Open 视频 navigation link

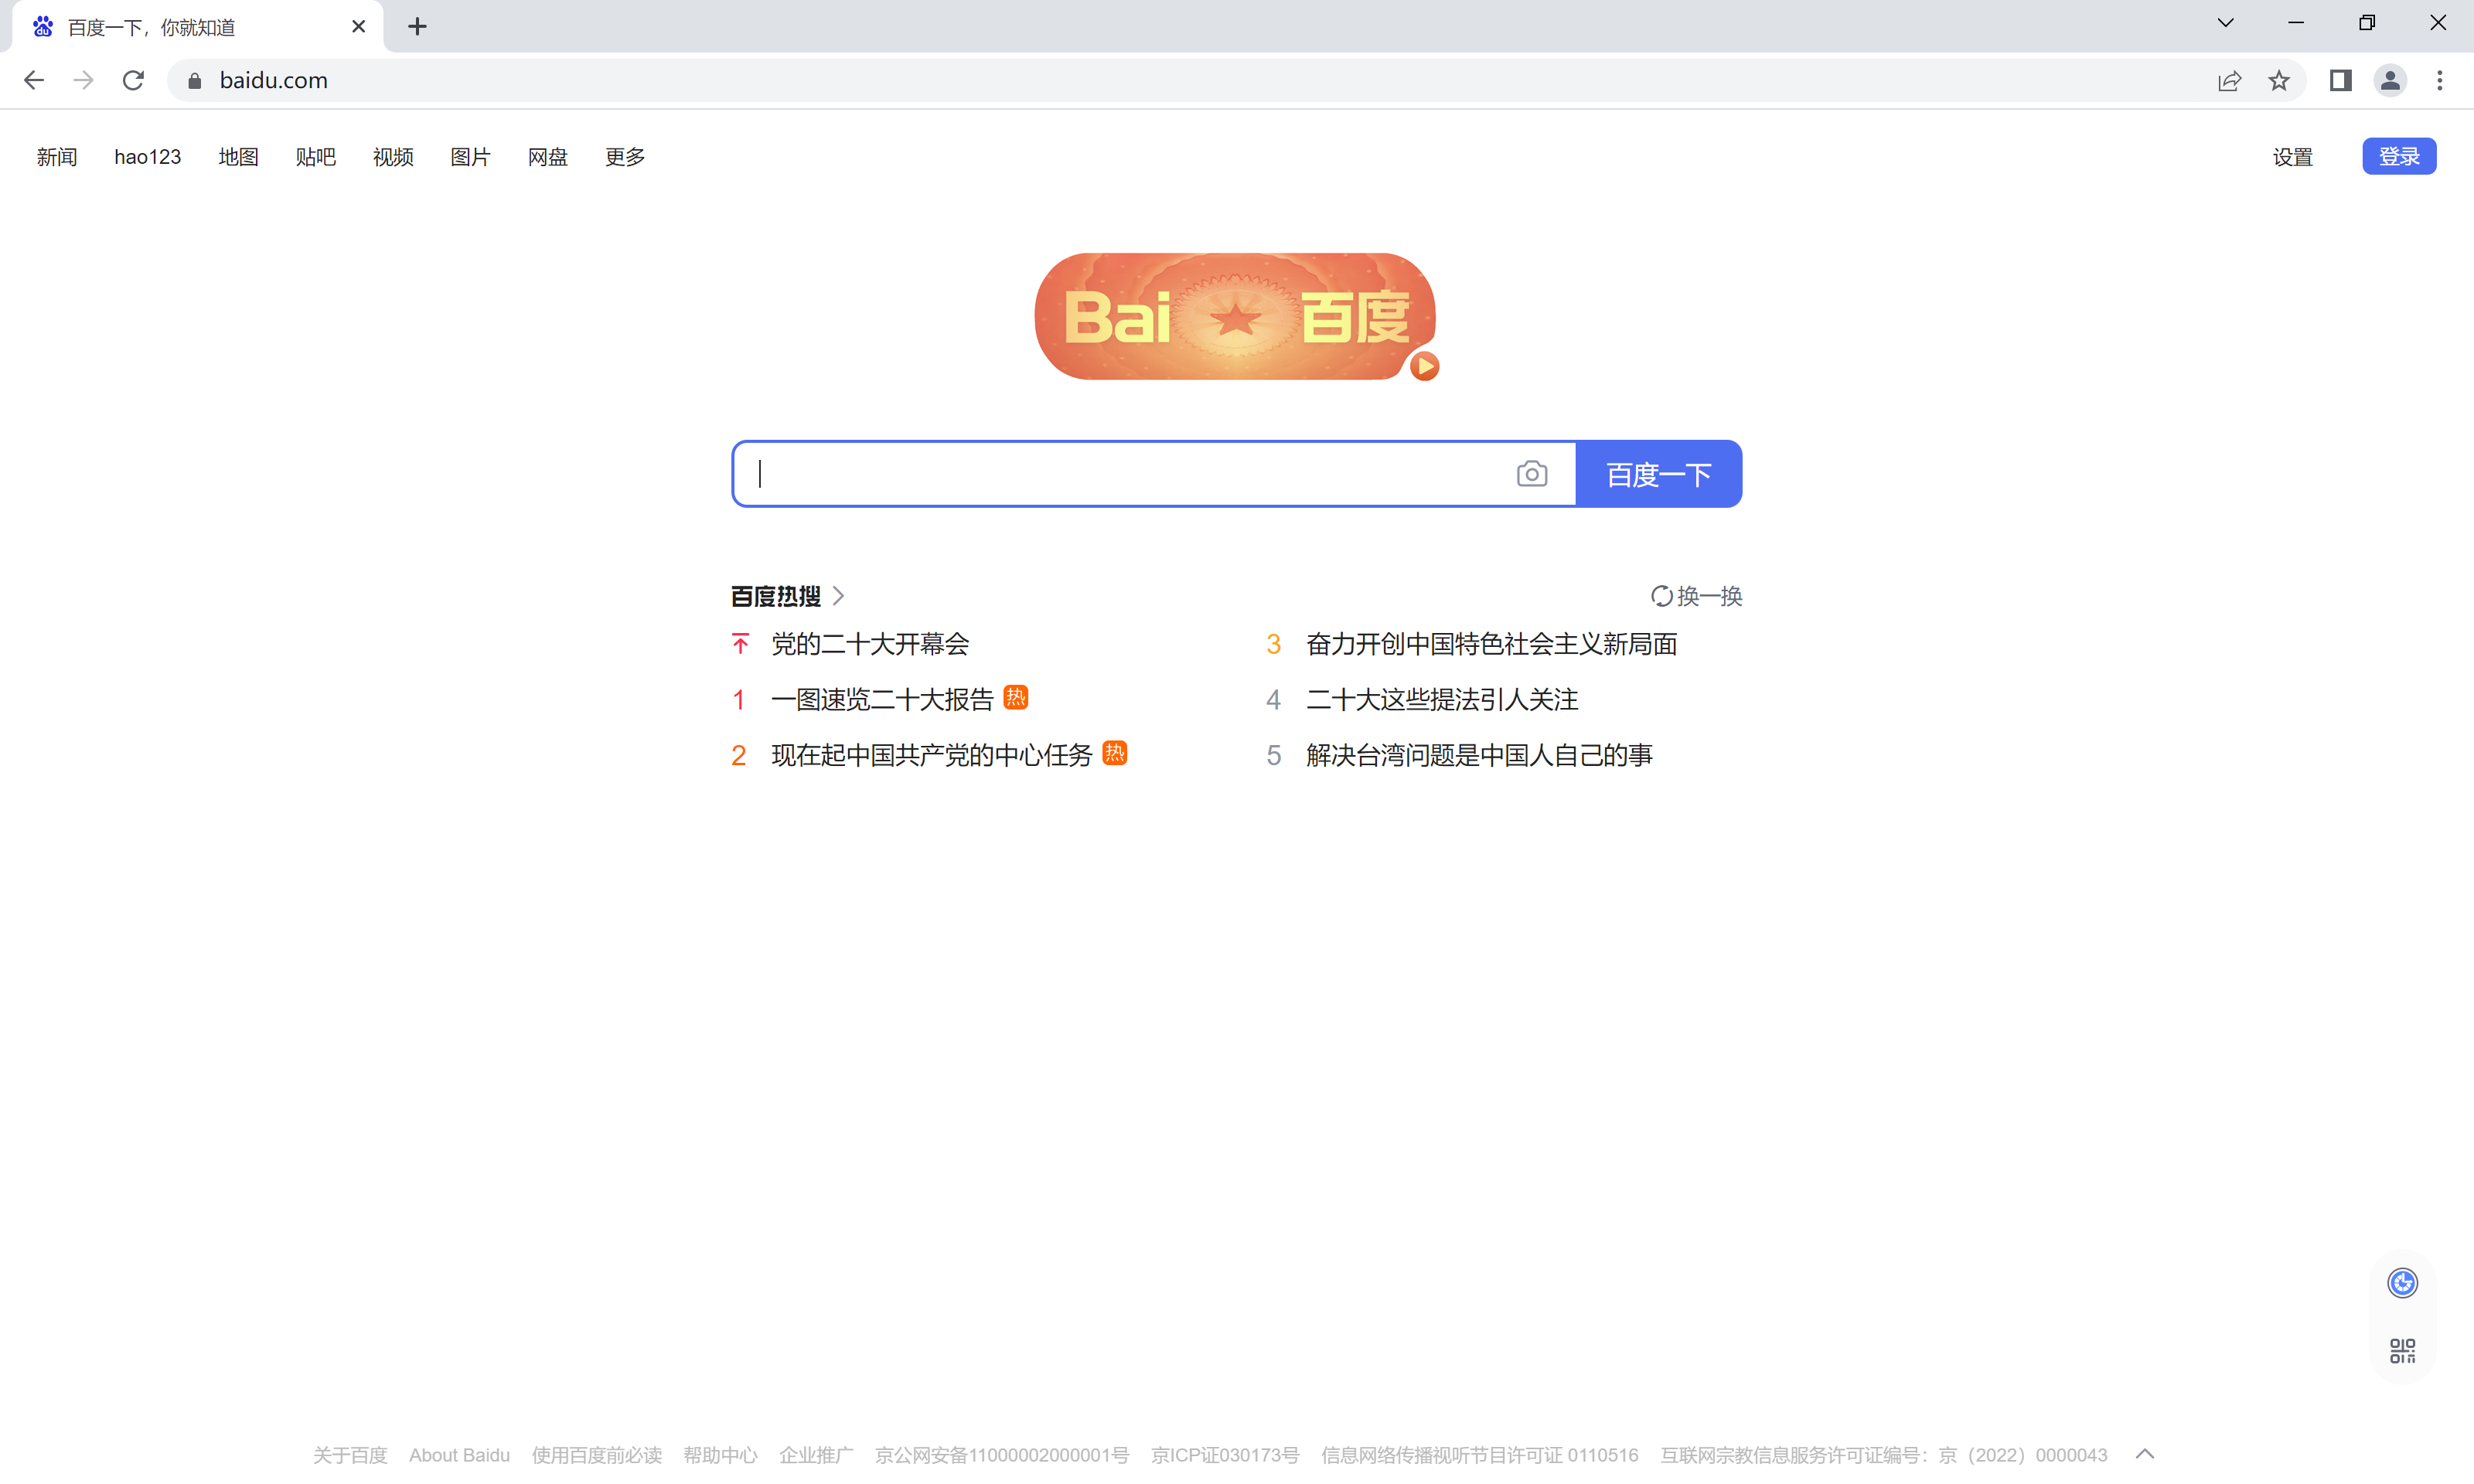[393, 157]
